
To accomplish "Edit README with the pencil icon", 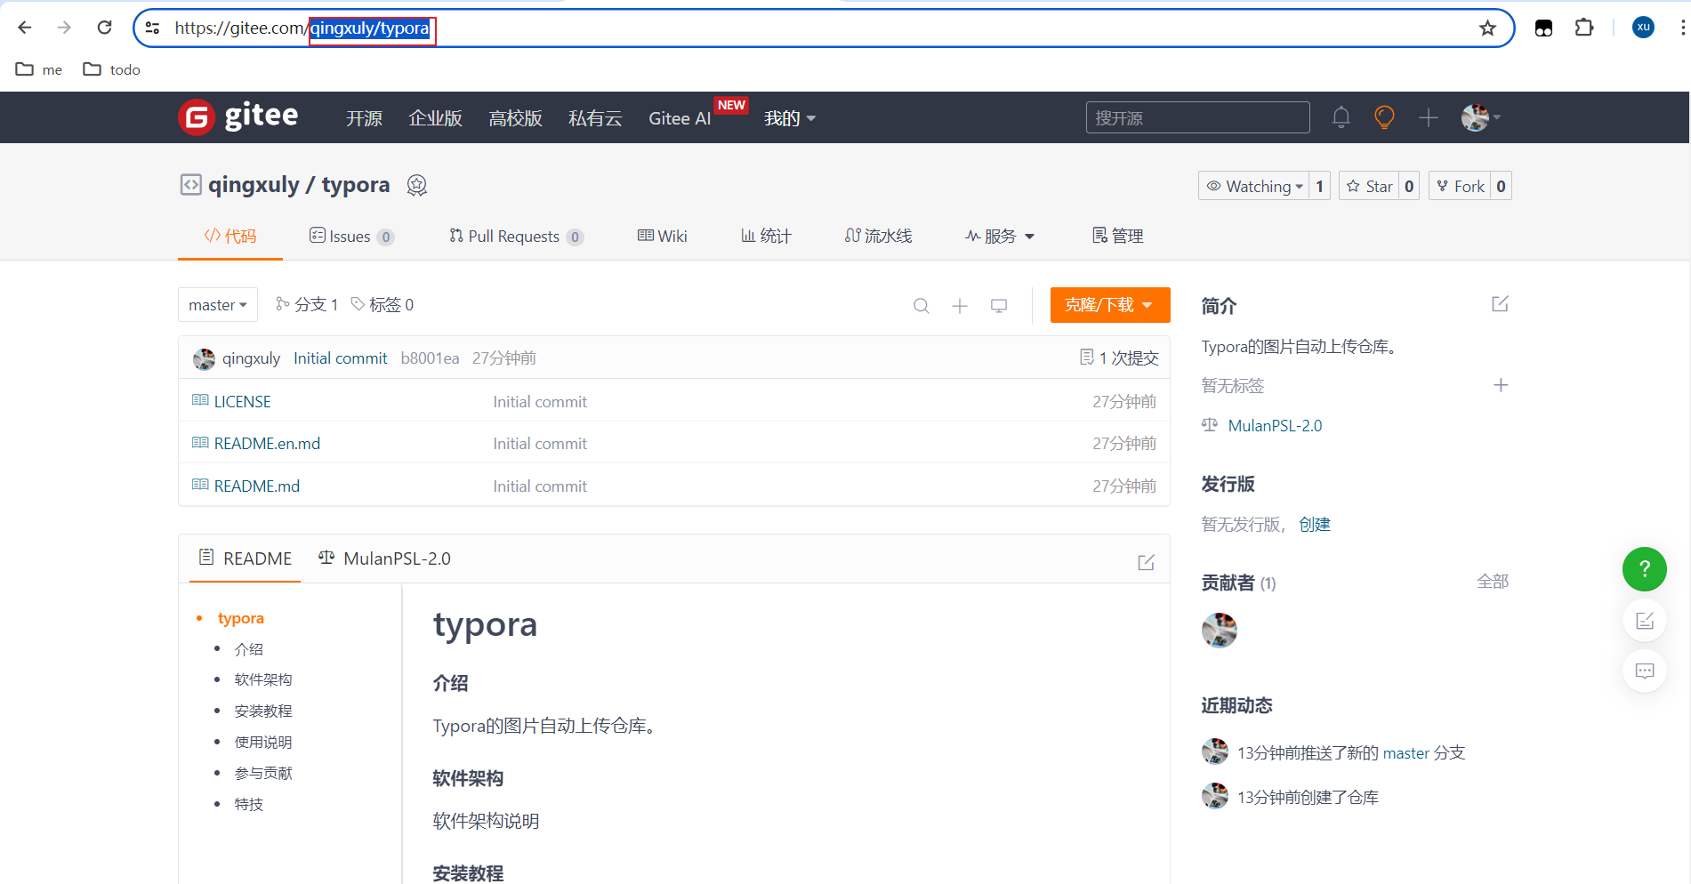I will point(1146,562).
